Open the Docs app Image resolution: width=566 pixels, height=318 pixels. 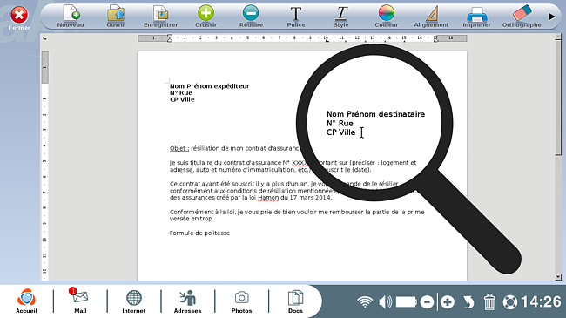pyautogui.click(x=295, y=301)
